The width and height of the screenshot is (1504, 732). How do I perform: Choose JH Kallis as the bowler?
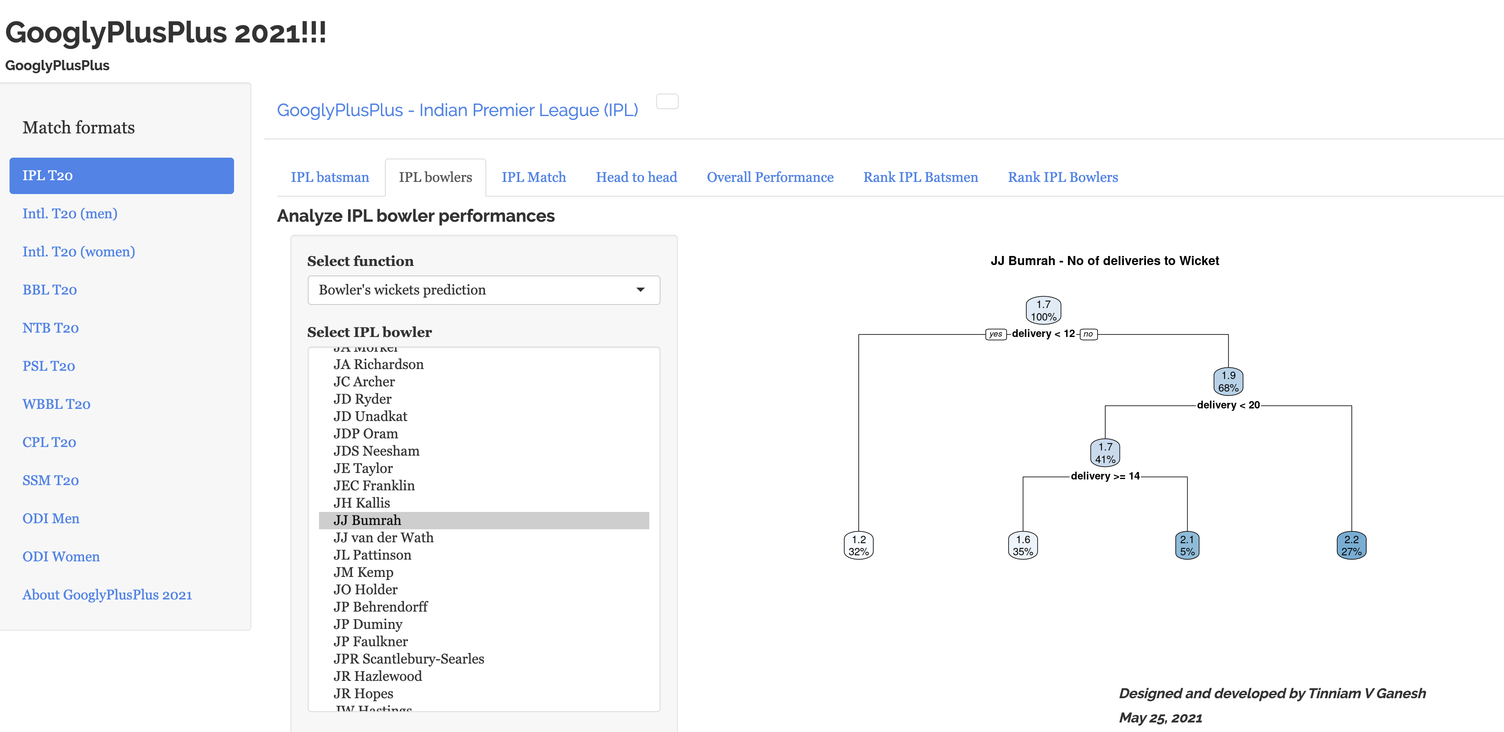361,503
